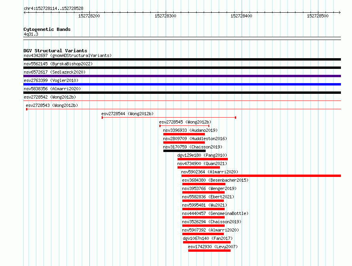Click the red bar under nsv4734900
Screen dimensions: 352x266
[x=199, y=167]
